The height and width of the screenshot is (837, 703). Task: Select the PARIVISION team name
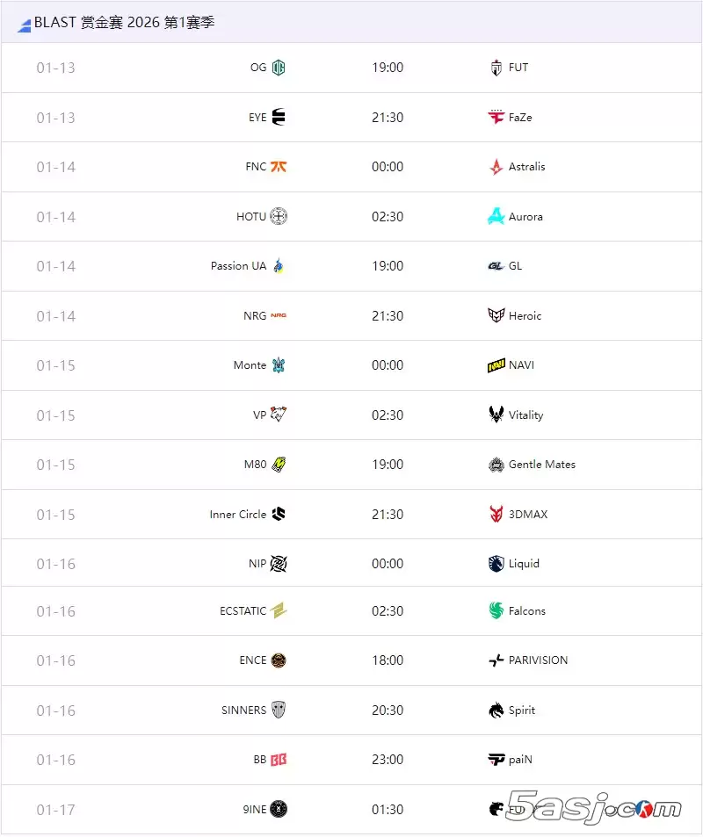point(538,660)
